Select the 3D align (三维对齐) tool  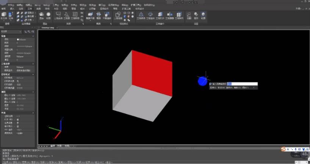pyautogui.click(x=160, y=15)
